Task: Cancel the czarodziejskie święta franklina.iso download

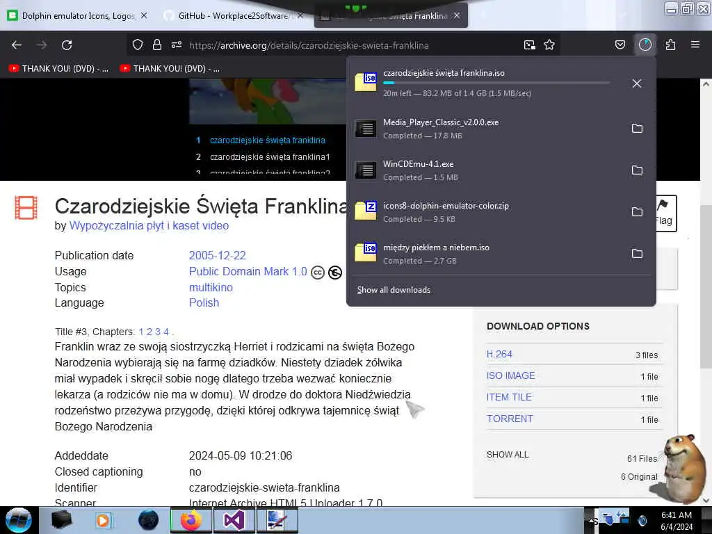Action: tap(637, 83)
